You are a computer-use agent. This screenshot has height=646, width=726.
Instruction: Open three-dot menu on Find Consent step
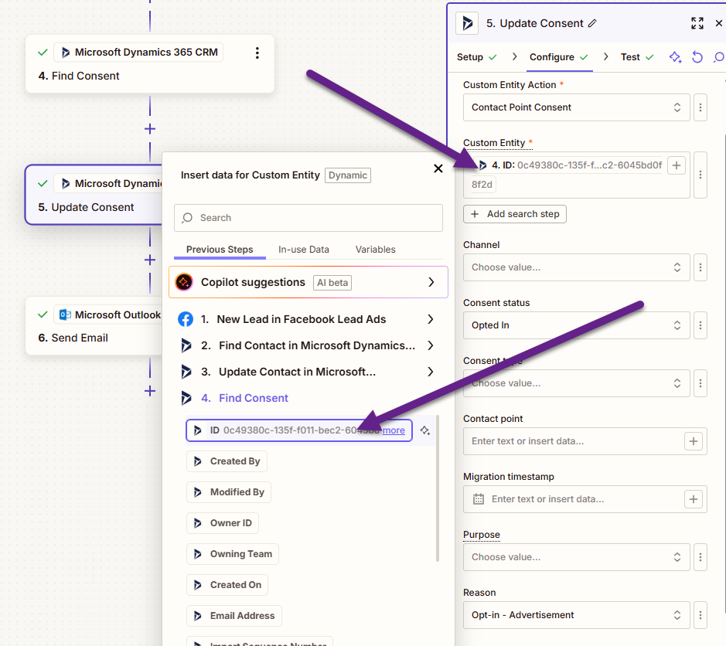pyautogui.click(x=257, y=53)
